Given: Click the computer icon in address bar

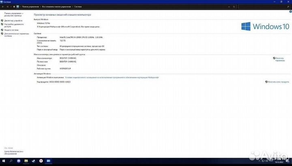Looking at the screenshot, I should (x=18, y=7).
